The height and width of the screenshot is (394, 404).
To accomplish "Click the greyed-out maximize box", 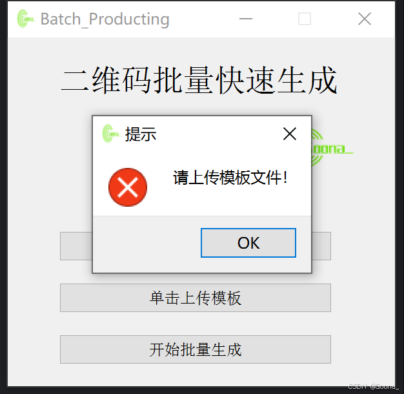I will coord(304,19).
